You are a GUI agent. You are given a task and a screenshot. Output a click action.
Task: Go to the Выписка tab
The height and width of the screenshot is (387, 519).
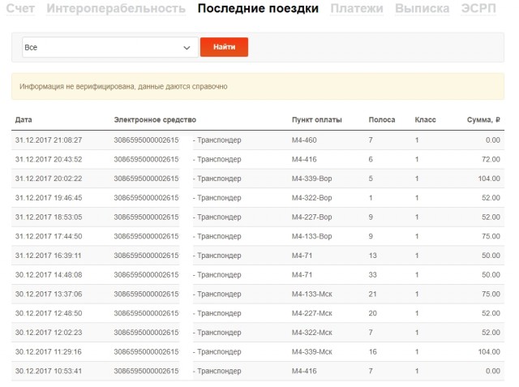[x=422, y=9]
